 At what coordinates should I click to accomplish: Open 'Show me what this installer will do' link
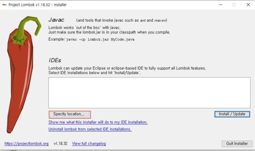pyautogui.click(x=98, y=122)
